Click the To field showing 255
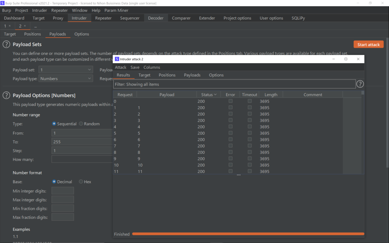 82,142
